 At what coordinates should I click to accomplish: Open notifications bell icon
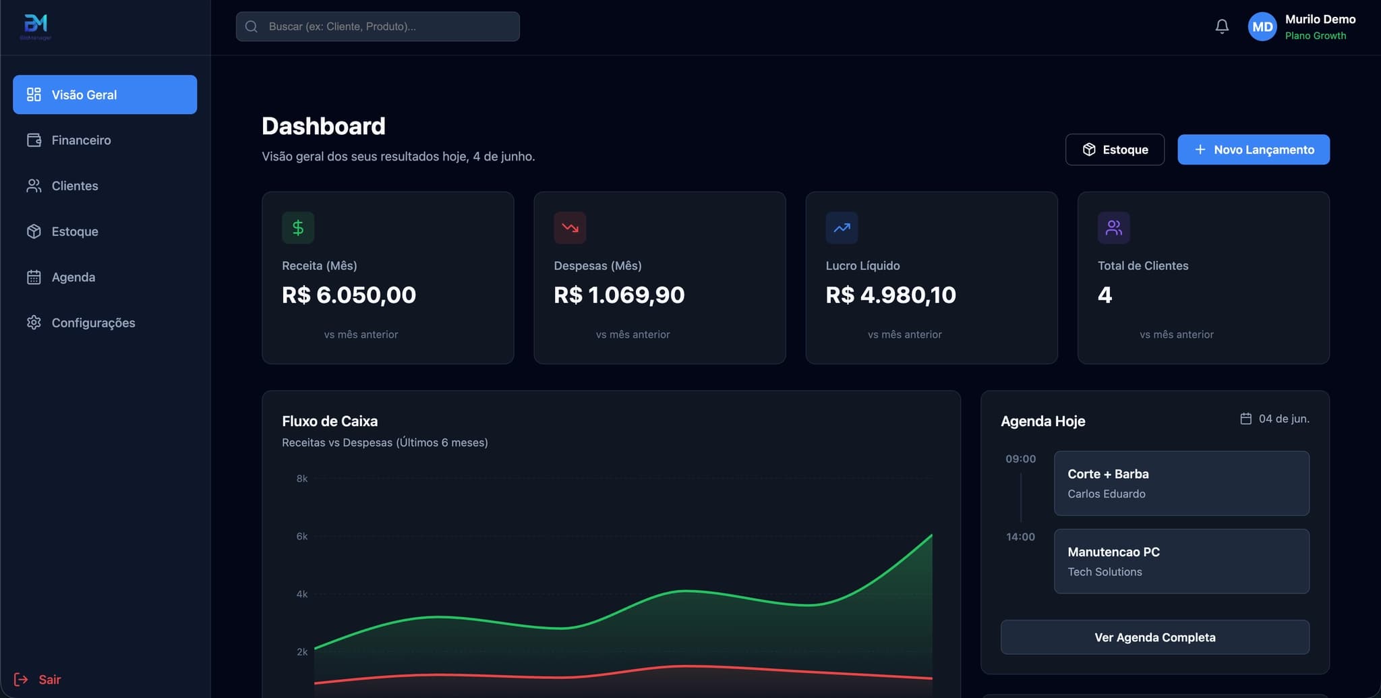point(1222,26)
